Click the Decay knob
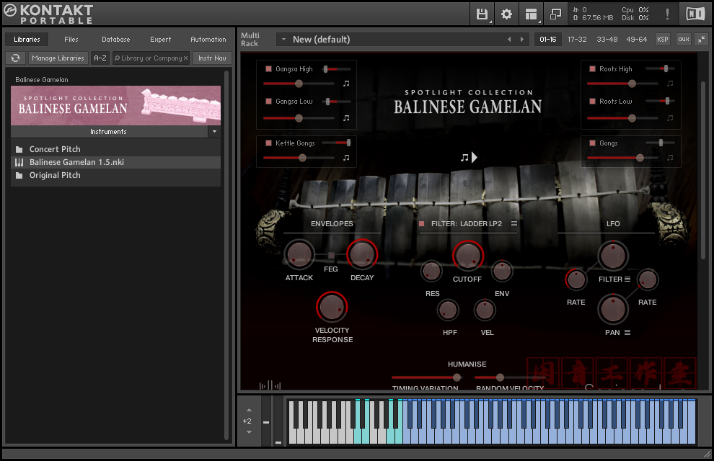 coord(362,254)
